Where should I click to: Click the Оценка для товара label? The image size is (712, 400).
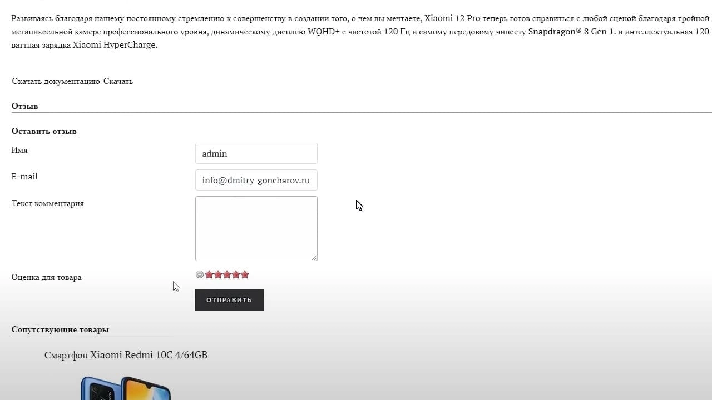tap(47, 277)
